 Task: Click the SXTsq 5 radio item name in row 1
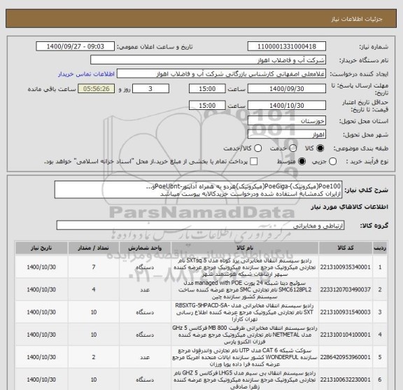point(245,267)
